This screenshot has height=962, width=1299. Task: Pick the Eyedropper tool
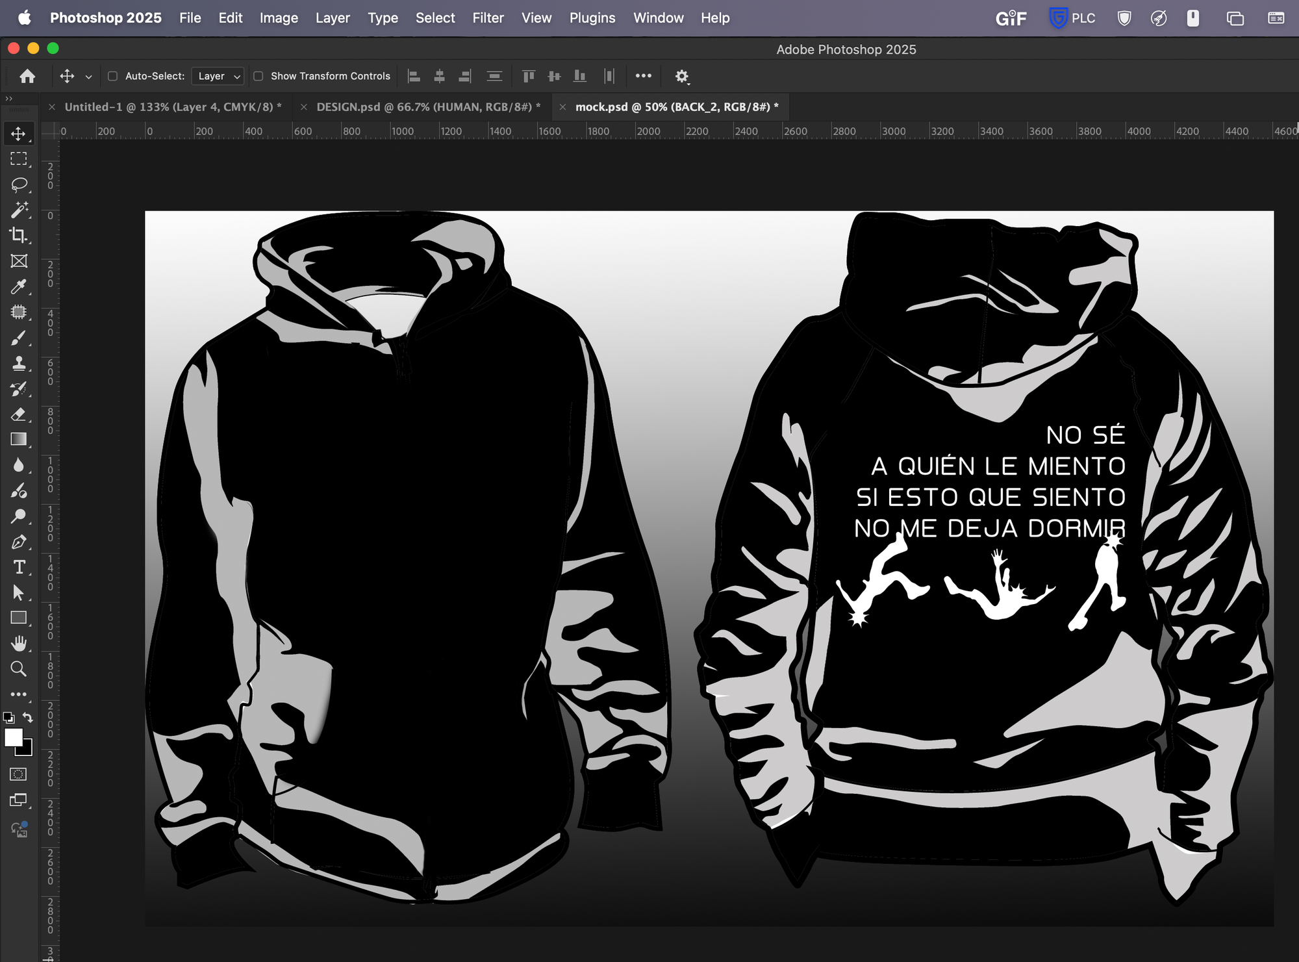[x=19, y=286]
